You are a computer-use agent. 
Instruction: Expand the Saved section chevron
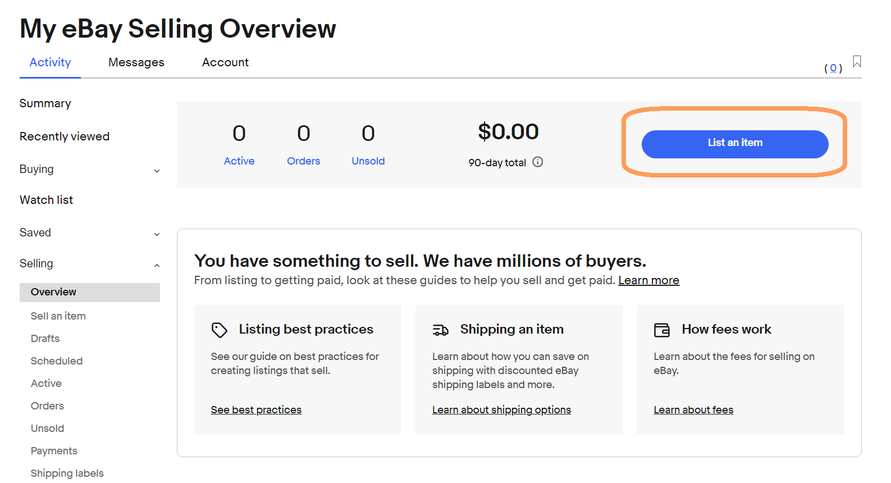pyautogui.click(x=157, y=234)
